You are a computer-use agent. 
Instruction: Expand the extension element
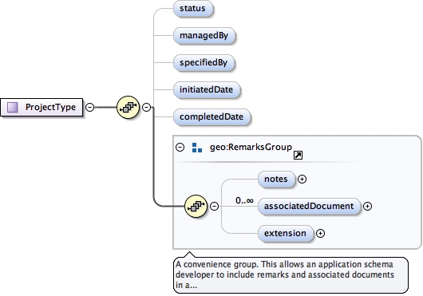pos(320,233)
